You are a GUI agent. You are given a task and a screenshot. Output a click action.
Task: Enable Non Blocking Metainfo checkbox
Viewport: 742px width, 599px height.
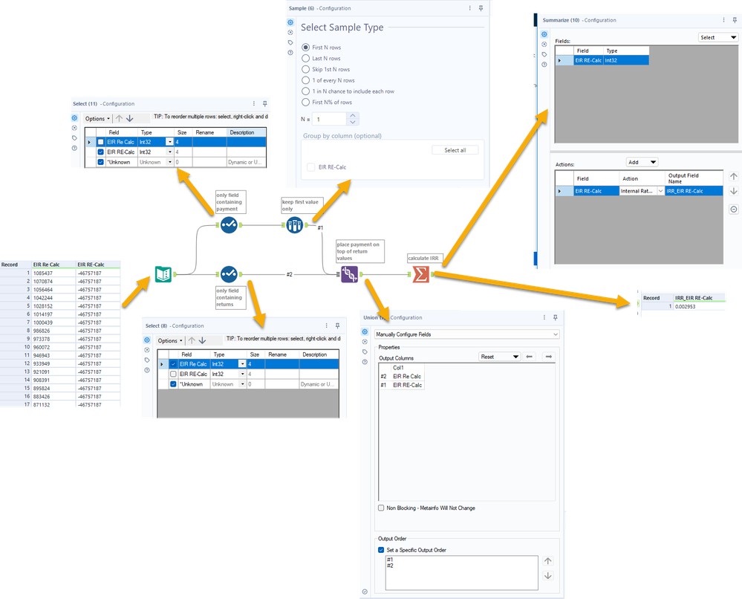[x=381, y=508]
